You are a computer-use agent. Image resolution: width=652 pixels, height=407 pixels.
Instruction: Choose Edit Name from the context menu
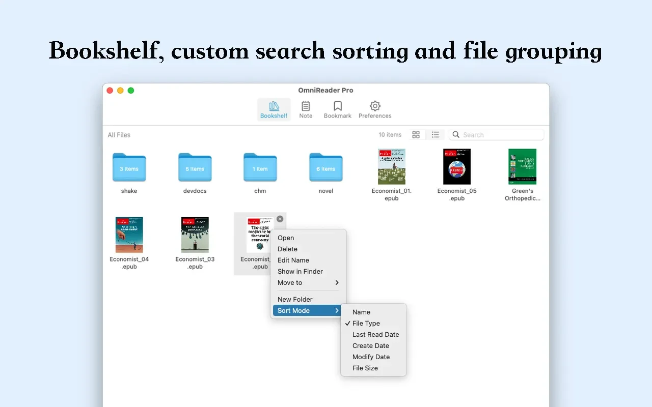point(293,260)
